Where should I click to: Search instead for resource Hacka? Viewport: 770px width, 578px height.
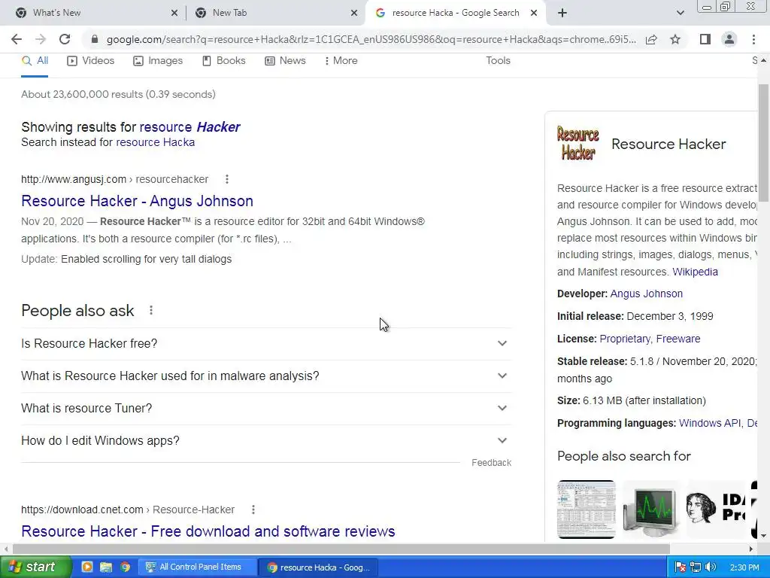pyautogui.click(x=155, y=142)
